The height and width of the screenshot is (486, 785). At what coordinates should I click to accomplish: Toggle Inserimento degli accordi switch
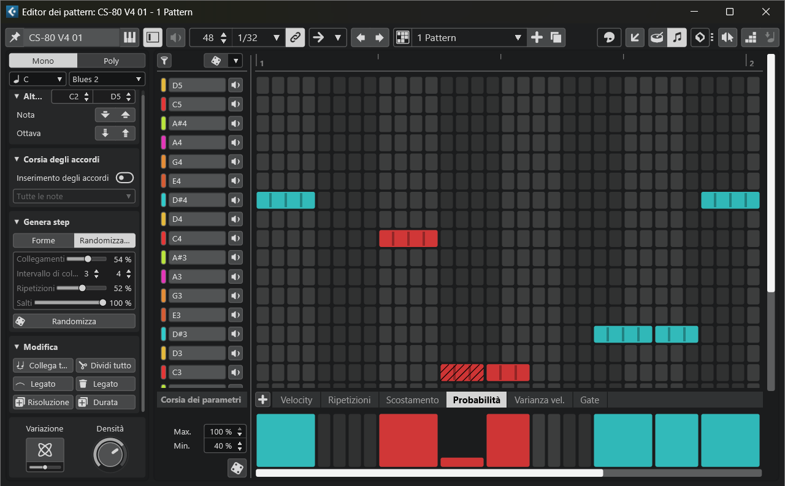124,178
